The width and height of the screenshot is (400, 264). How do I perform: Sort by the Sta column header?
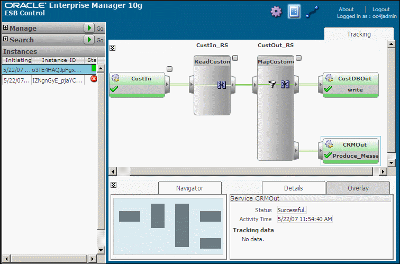coord(92,60)
